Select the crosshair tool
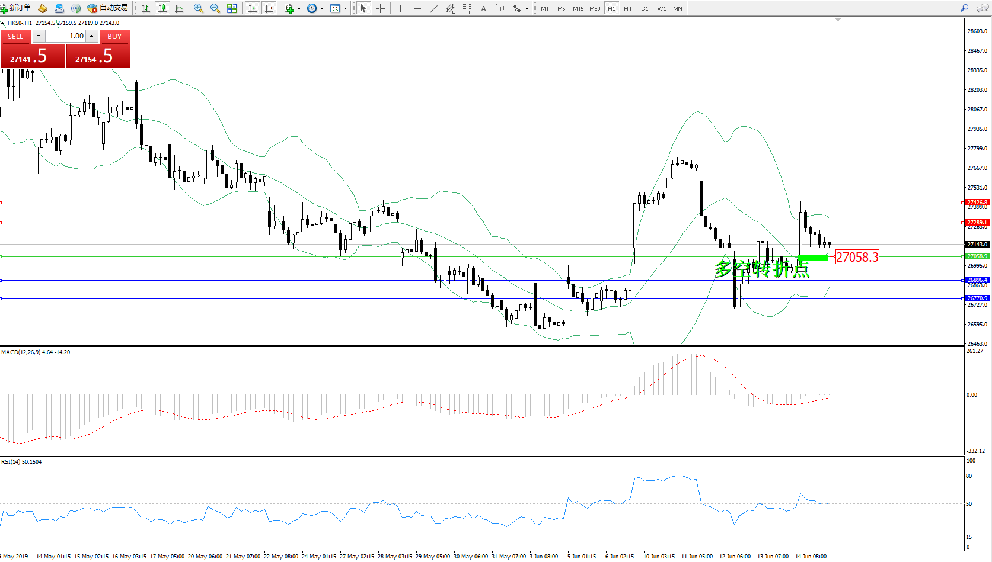Image resolution: width=992 pixels, height=562 pixels. [x=380, y=8]
